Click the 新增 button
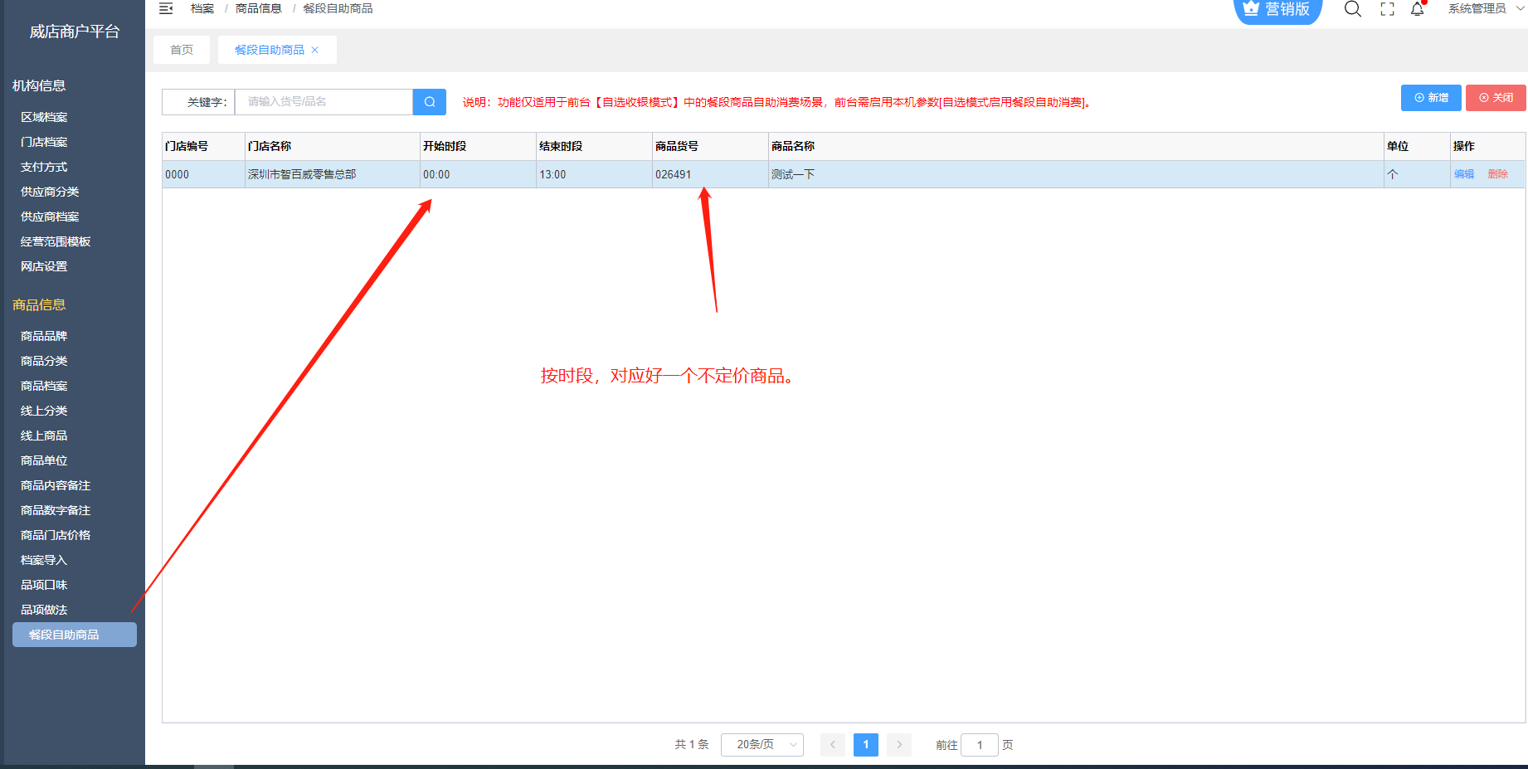The image size is (1528, 769). [1431, 98]
